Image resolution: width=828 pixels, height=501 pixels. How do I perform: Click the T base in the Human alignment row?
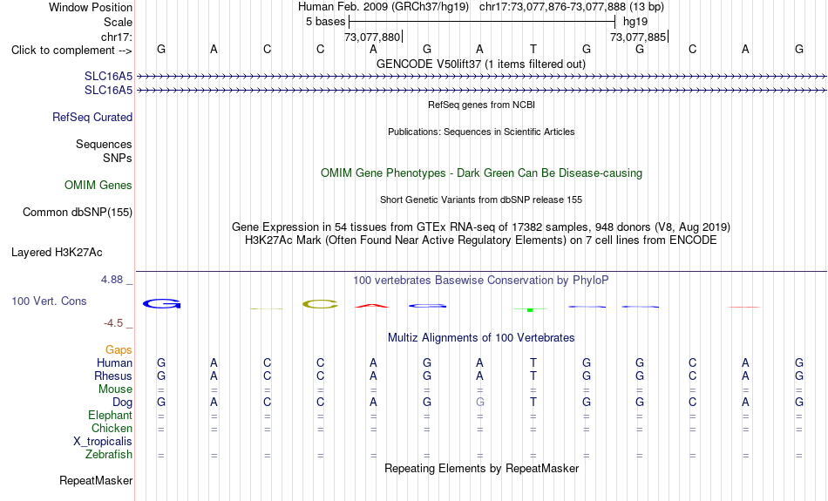533,362
